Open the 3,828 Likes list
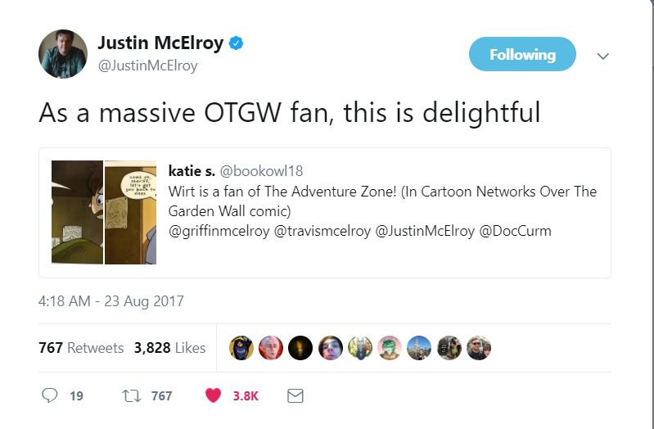 pyautogui.click(x=169, y=348)
